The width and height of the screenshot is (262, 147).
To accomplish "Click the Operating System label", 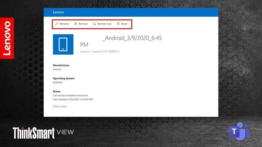I will 64,78.
